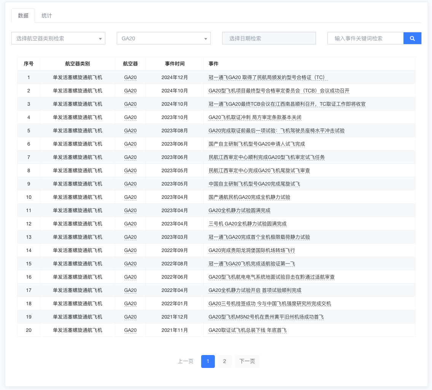Open event GA20型飞机MSN2号机在贵州黄平旧州机场成功首飞
Screen dimensions: 432x390
266,317
